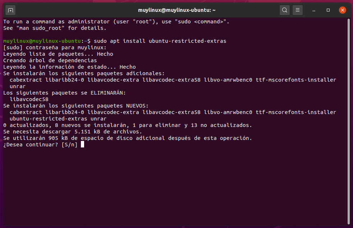Click "unrar" under paquetes adicionales
Image resolution: width=353 pixels, height=228 pixels.
coord(18,86)
